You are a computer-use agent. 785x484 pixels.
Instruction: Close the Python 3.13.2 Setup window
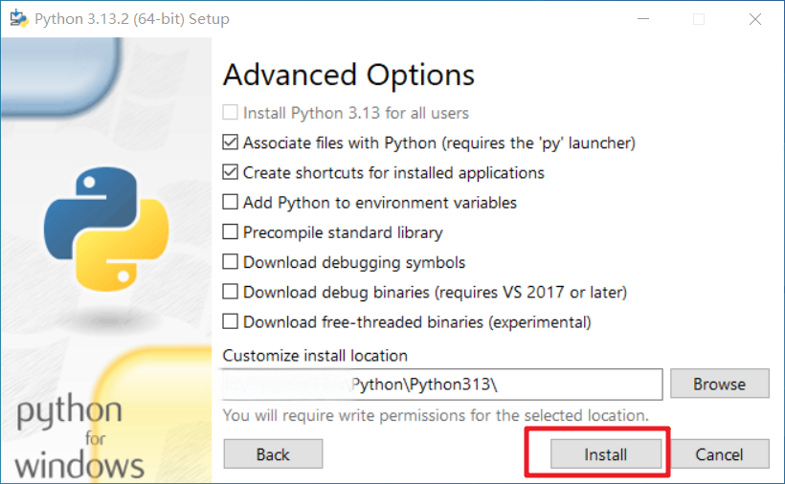(x=755, y=19)
